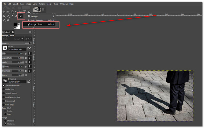Screen dimensions: 204x128
Task: Open the Layer menu
Action: coord(35,4)
